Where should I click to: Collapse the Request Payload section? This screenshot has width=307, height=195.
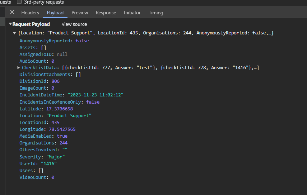click(x=10, y=24)
